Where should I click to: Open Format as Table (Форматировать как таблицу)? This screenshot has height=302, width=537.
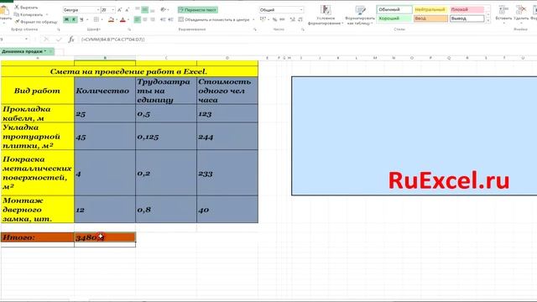[360, 15]
